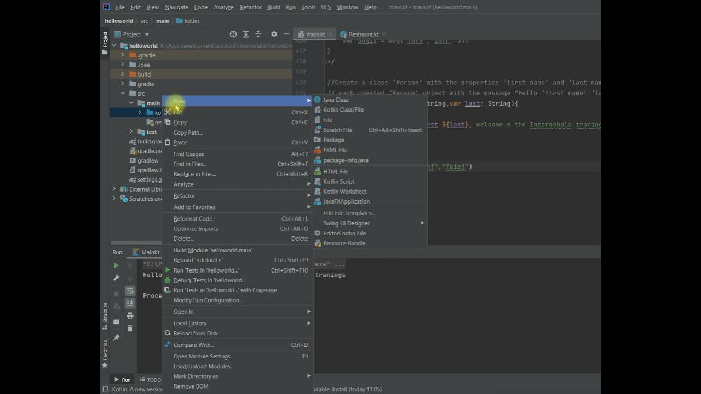Click Delete... in context menu
The width and height of the screenshot is (701, 394).
(237, 239)
